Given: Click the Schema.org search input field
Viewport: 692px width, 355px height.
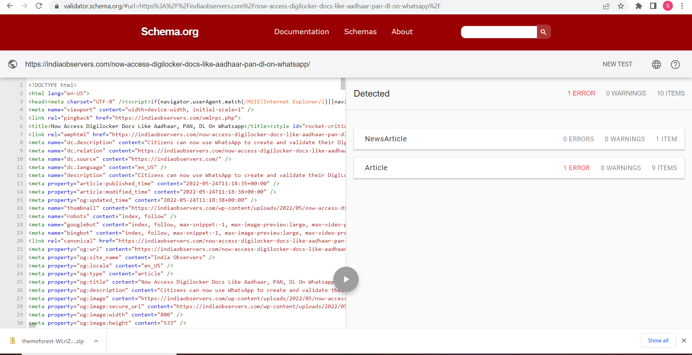Looking at the screenshot, I should pyautogui.click(x=499, y=32).
